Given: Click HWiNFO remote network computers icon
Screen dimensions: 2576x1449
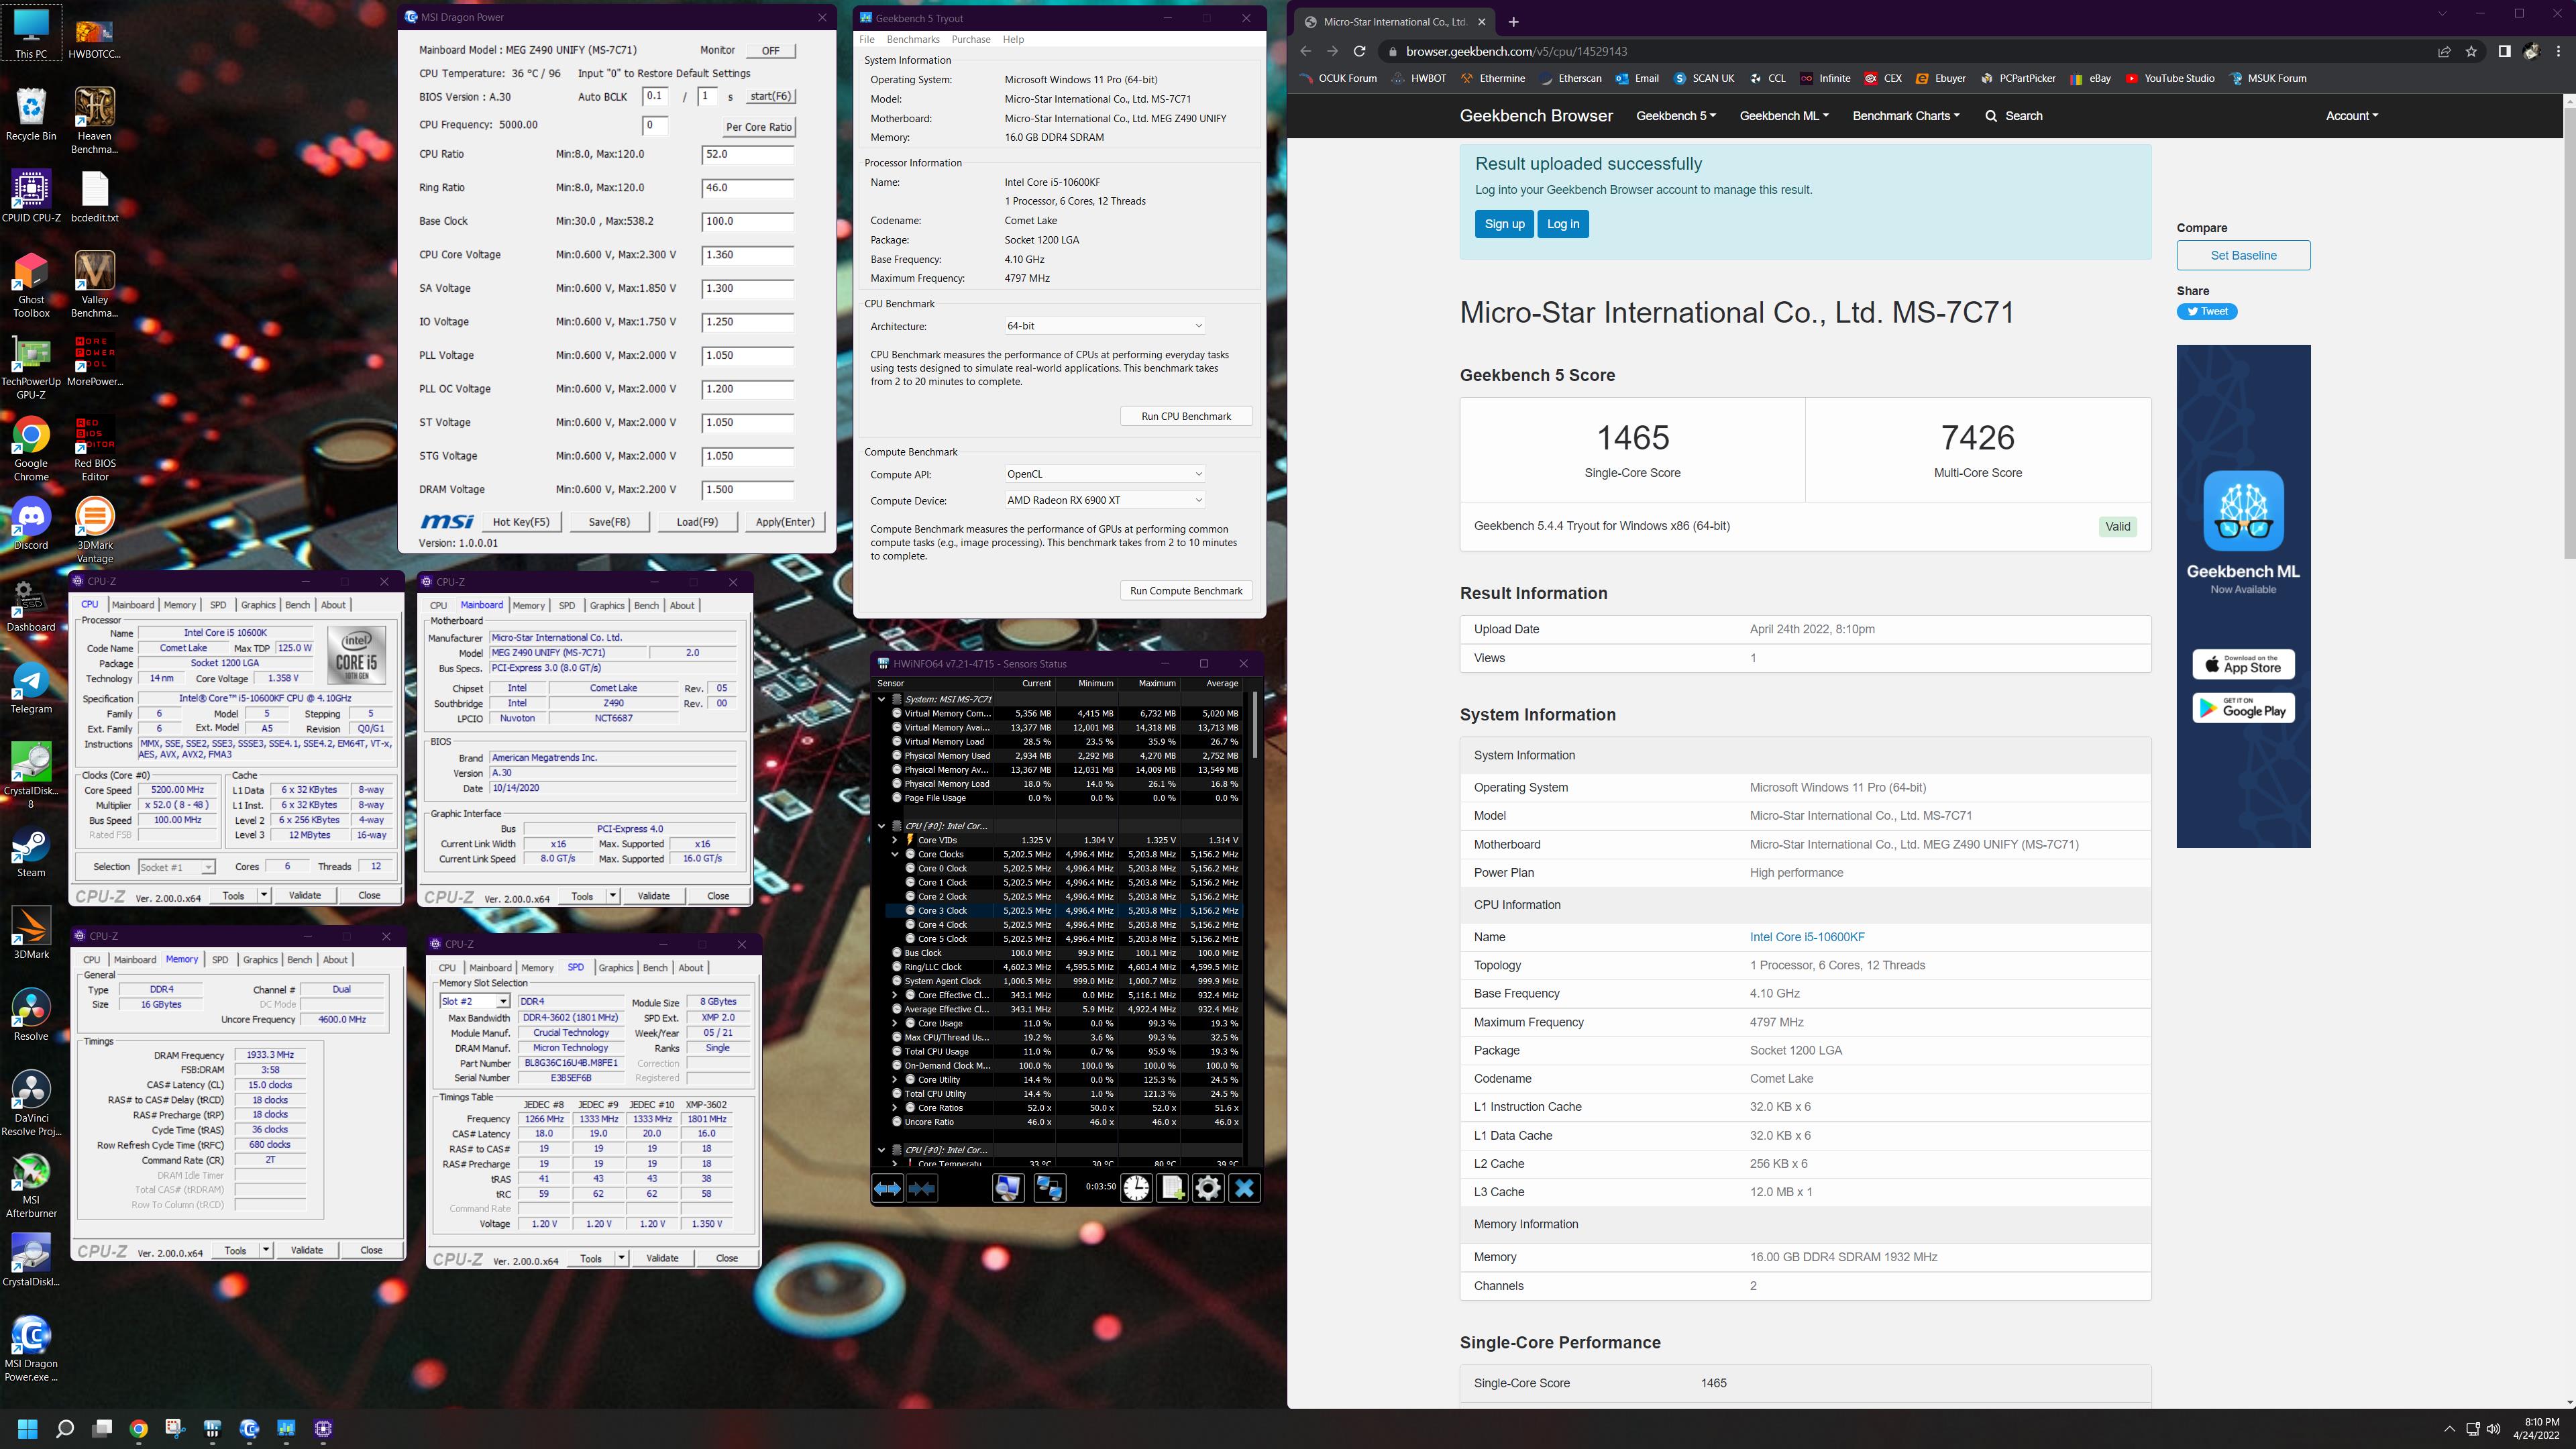Looking at the screenshot, I should 1049,1188.
